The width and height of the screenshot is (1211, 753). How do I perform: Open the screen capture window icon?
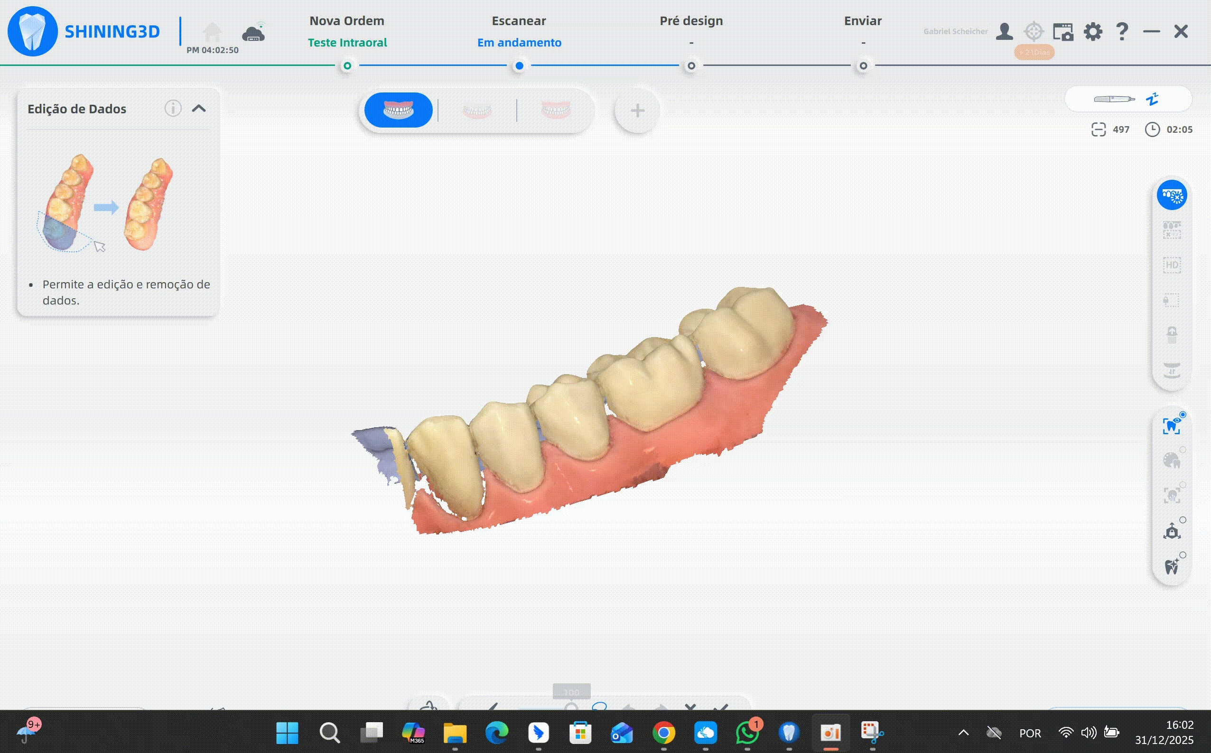click(x=1063, y=31)
